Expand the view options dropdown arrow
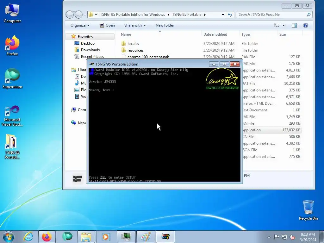This screenshot has height=243, width=324. pyautogui.click(x=283, y=25)
